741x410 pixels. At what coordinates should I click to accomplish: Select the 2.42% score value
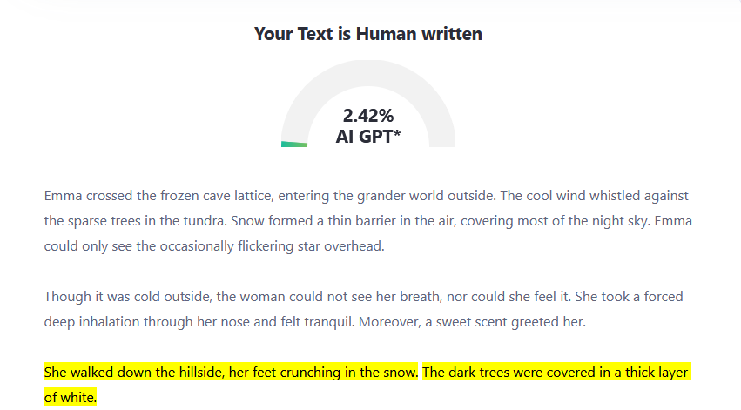368,116
